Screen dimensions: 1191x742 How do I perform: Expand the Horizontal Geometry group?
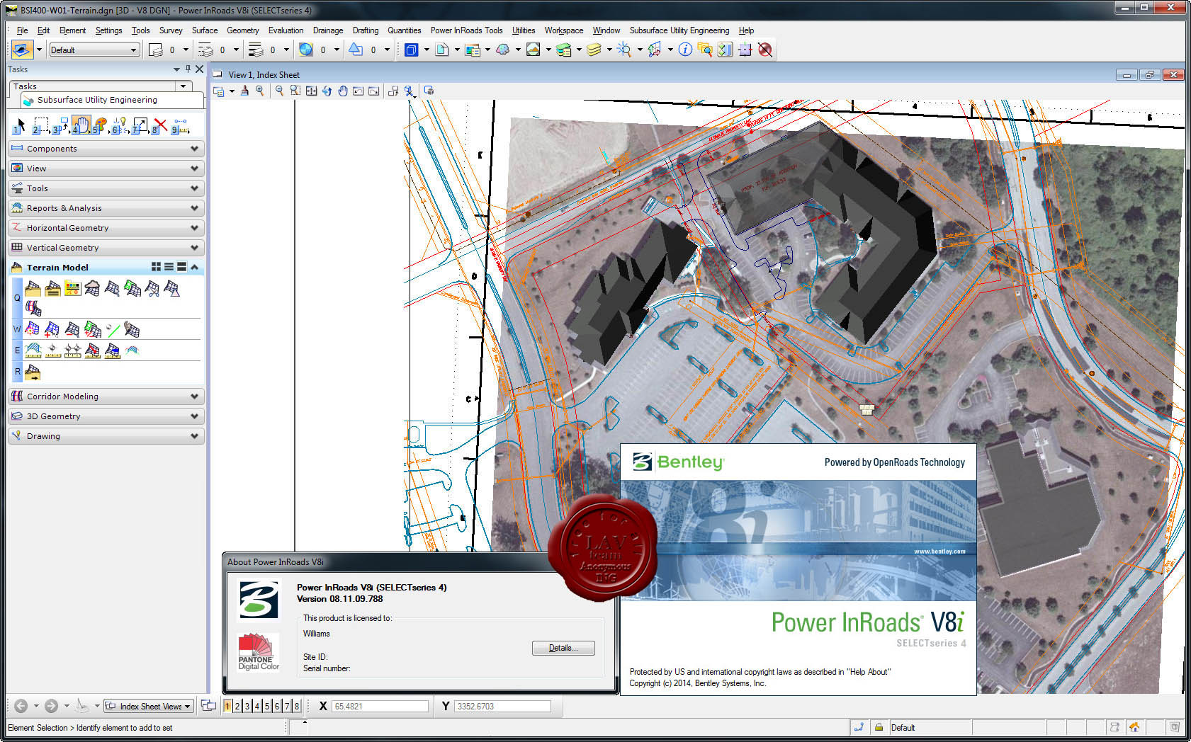(x=106, y=228)
